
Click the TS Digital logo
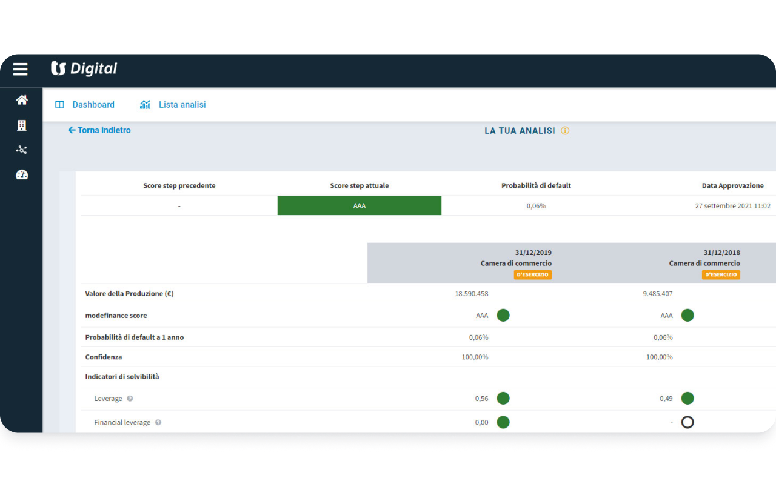pos(84,69)
